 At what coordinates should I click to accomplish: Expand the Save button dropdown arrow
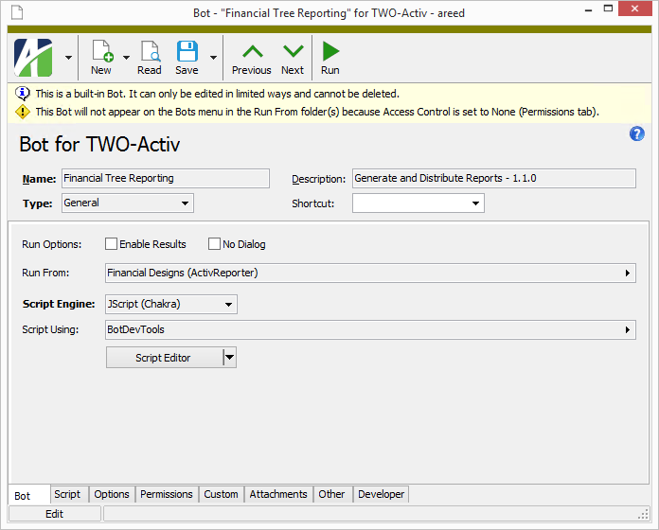(x=213, y=58)
